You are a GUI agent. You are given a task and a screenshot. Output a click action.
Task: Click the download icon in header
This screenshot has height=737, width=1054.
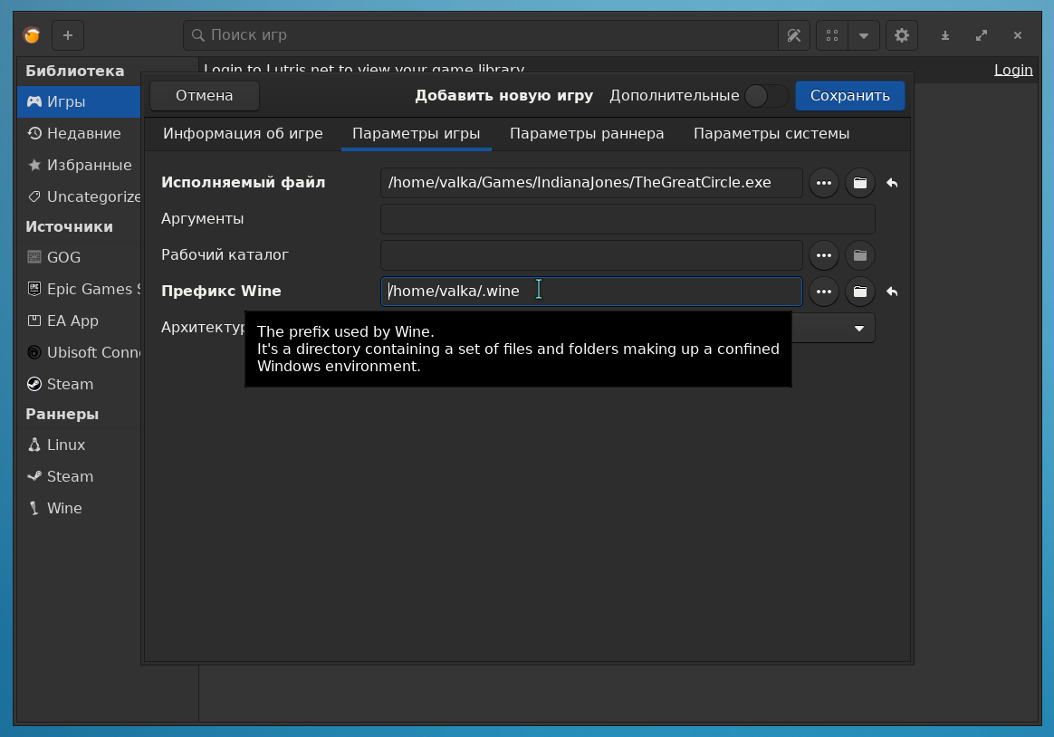(945, 35)
